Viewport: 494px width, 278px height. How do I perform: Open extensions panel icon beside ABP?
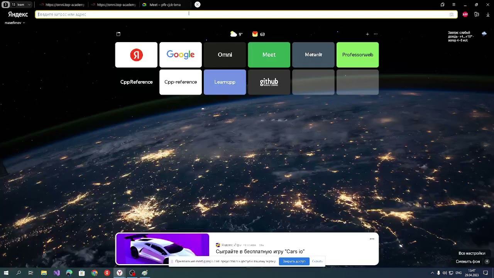(x=477, y=14)
